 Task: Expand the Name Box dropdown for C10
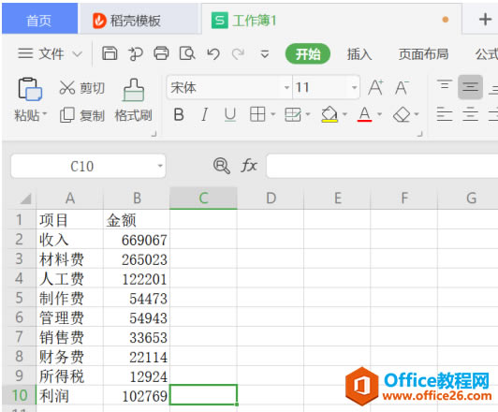pyautogui.click(x=160, y=166)
